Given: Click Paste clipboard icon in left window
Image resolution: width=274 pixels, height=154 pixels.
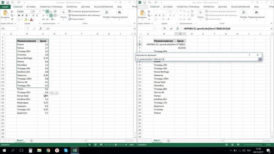Looking at the screenshot, I should [6, 13].
